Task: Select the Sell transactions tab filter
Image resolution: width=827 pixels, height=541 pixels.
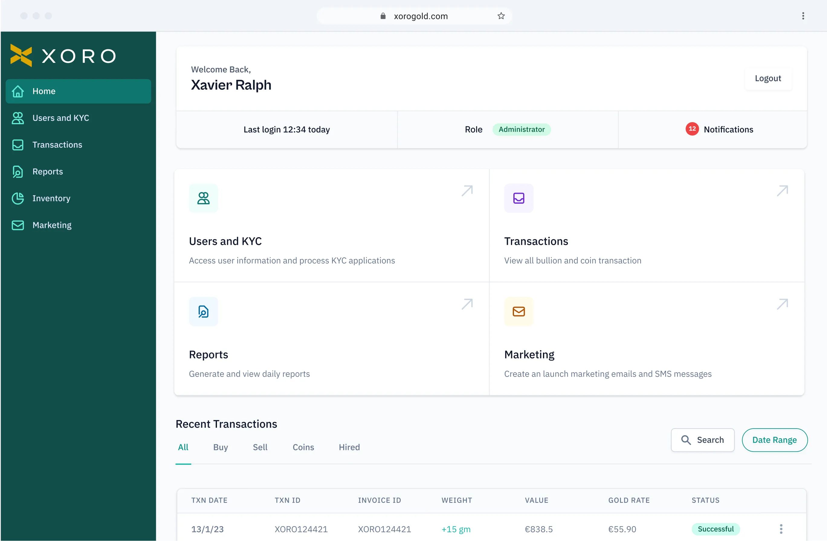Action: click(x=260, y=447)
